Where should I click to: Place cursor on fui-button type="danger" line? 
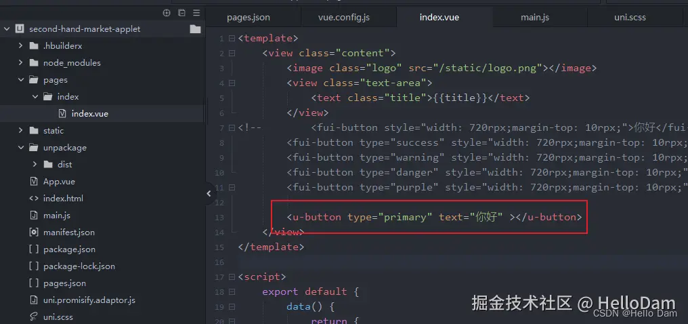click(x=487, y=172)
